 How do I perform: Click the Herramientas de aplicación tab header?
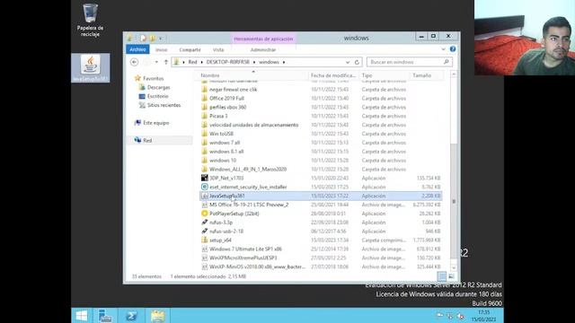(x=263, y=39)
